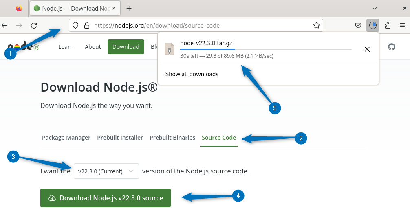Click the downloads progress icon in toolbar
The height and width of the screenshot is (215, 410).
(373, 26)
